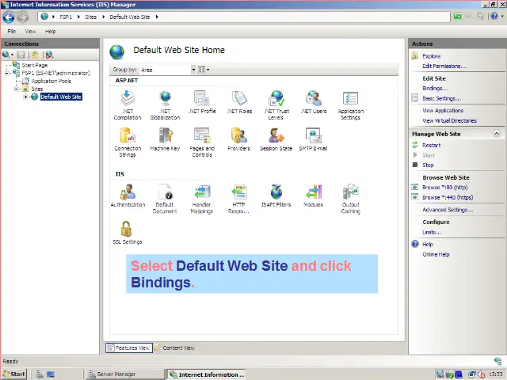Switch to Server Manager taskbar button
507x380 pixels.
coord(124,374)
